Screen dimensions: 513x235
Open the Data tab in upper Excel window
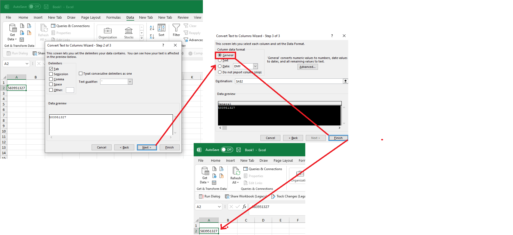pyautogui.click(x=130, y=18)
